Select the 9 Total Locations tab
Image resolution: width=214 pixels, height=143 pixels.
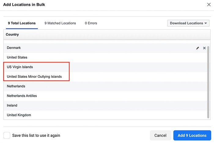point(22,23)
